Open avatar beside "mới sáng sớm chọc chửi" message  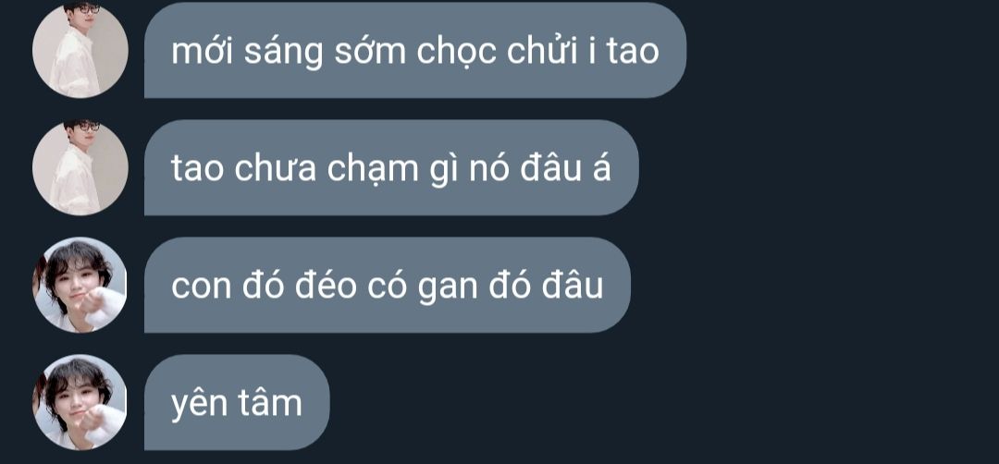tap(80, 50)
